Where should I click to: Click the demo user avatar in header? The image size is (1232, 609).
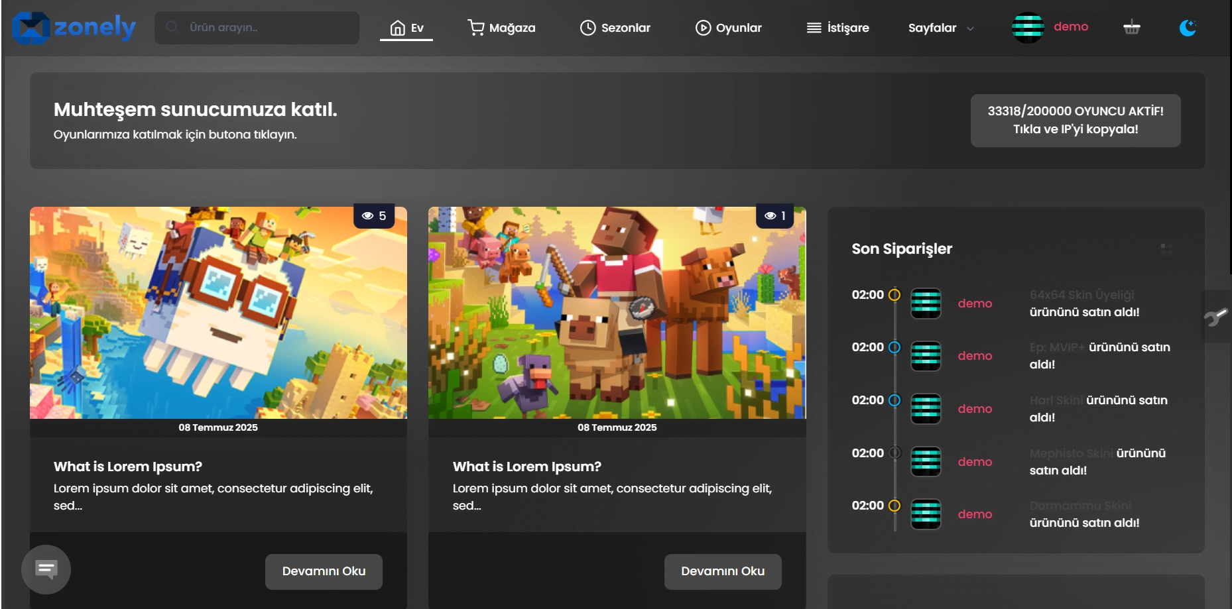pyautogui.click(x=1027, y=28)
